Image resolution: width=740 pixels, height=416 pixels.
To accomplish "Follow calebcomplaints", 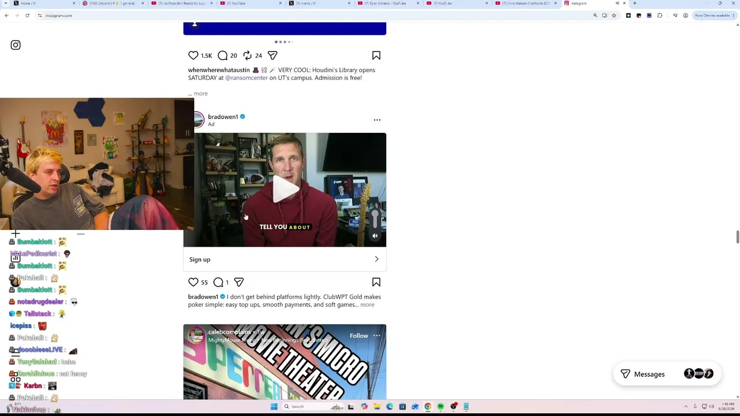I will coord(358,336).
